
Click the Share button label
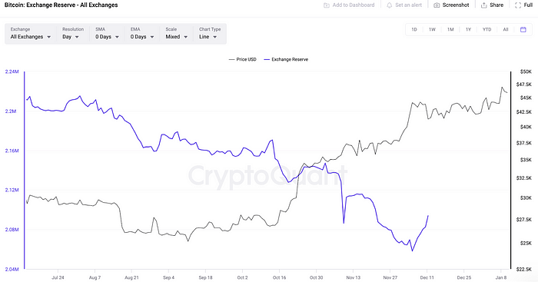pyautogui.click(x=496, y=5)
